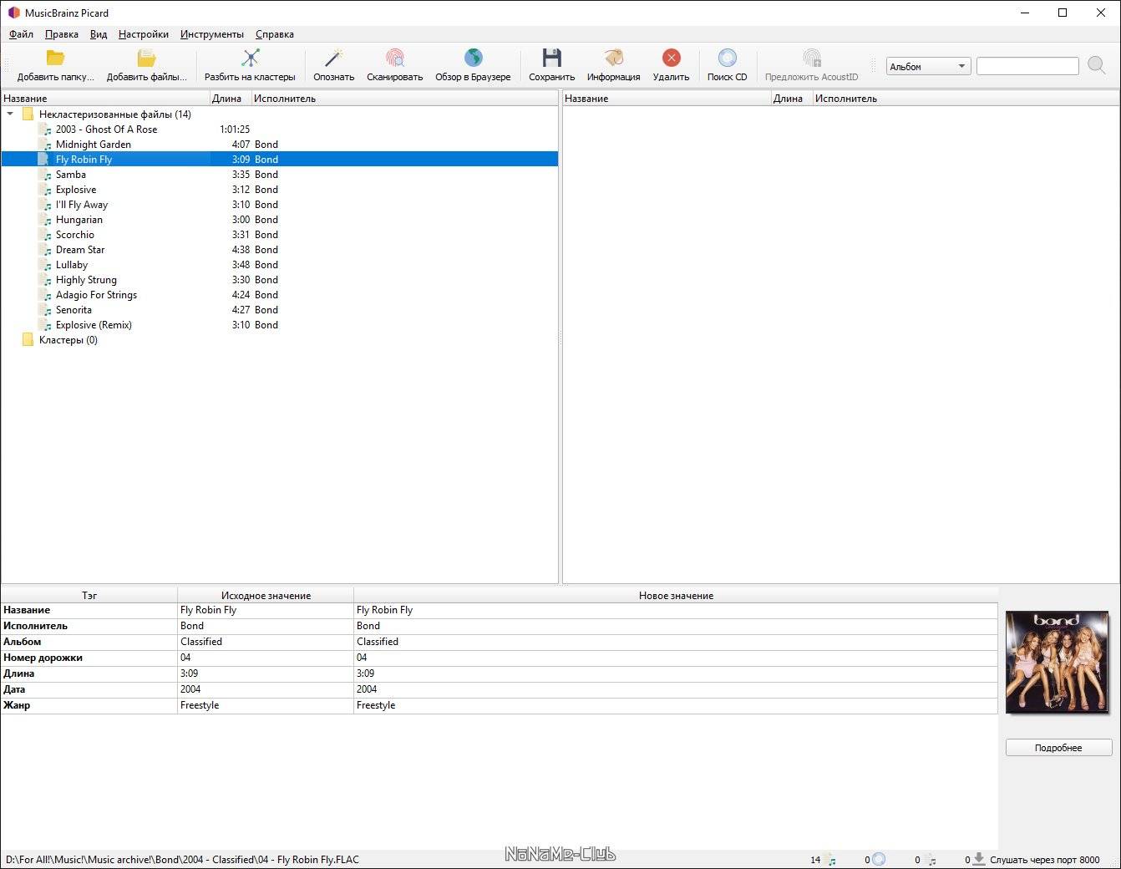Viewport: 1121px width, 869px height.
Task: Click the search magnifier icon
Action: point(1097,65)
